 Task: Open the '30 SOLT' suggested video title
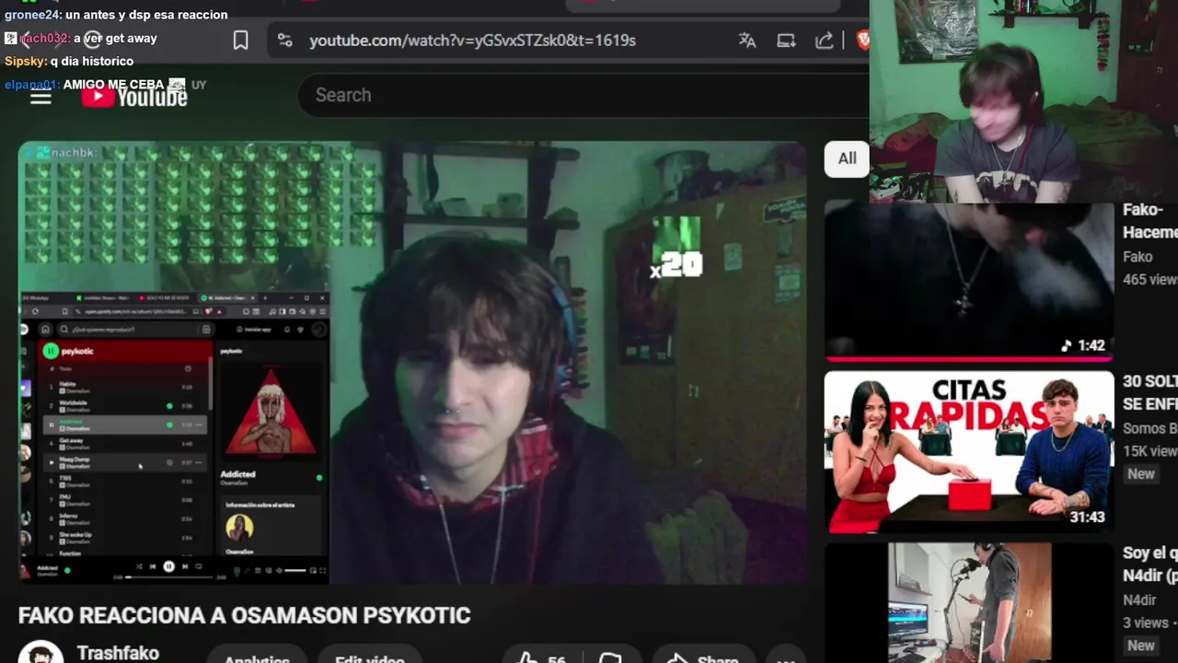(1149, 392)
